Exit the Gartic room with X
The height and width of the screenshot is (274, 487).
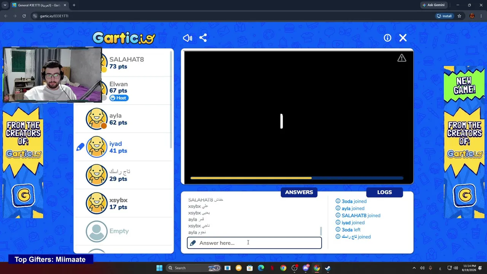[403, 38]
